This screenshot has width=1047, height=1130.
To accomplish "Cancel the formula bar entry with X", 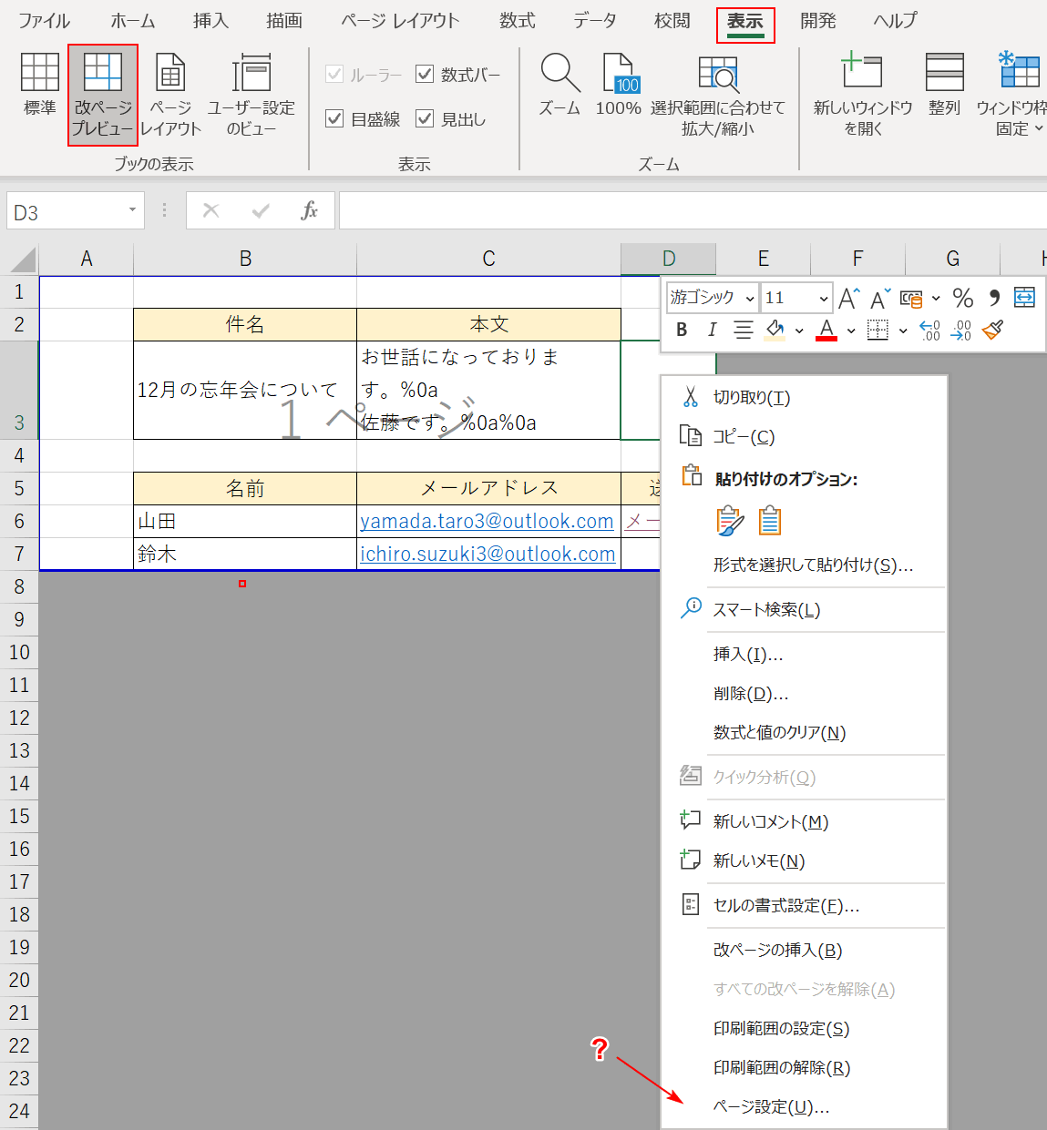I will pyautogui.click(x=210, y=211).
